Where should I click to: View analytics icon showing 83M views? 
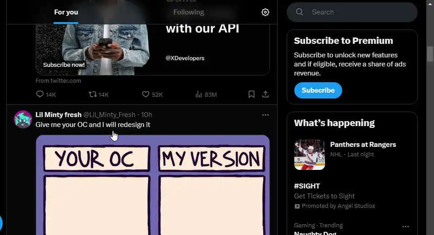click(x=198, y=94)
